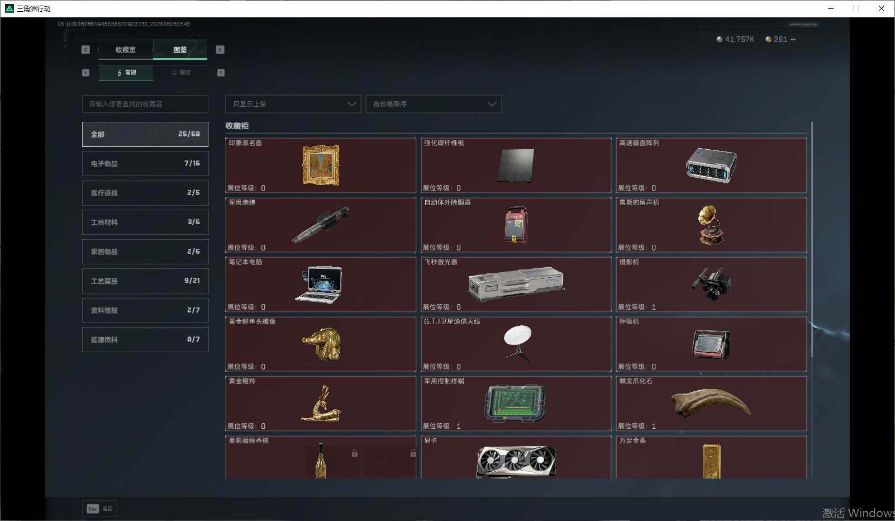The height and width of the screenshot is (521, 895).
Task: Open the 印象派名画 painting item
Action: 321,165
